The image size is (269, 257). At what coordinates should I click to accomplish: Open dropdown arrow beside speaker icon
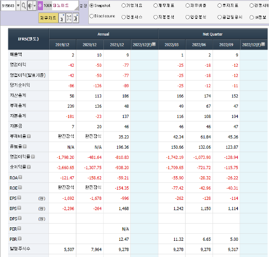(34, 6)
